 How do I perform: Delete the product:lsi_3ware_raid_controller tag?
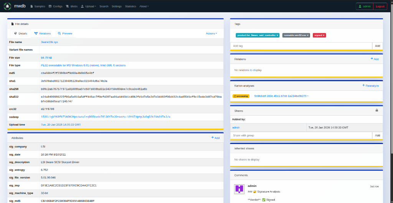tap(277, 35)
